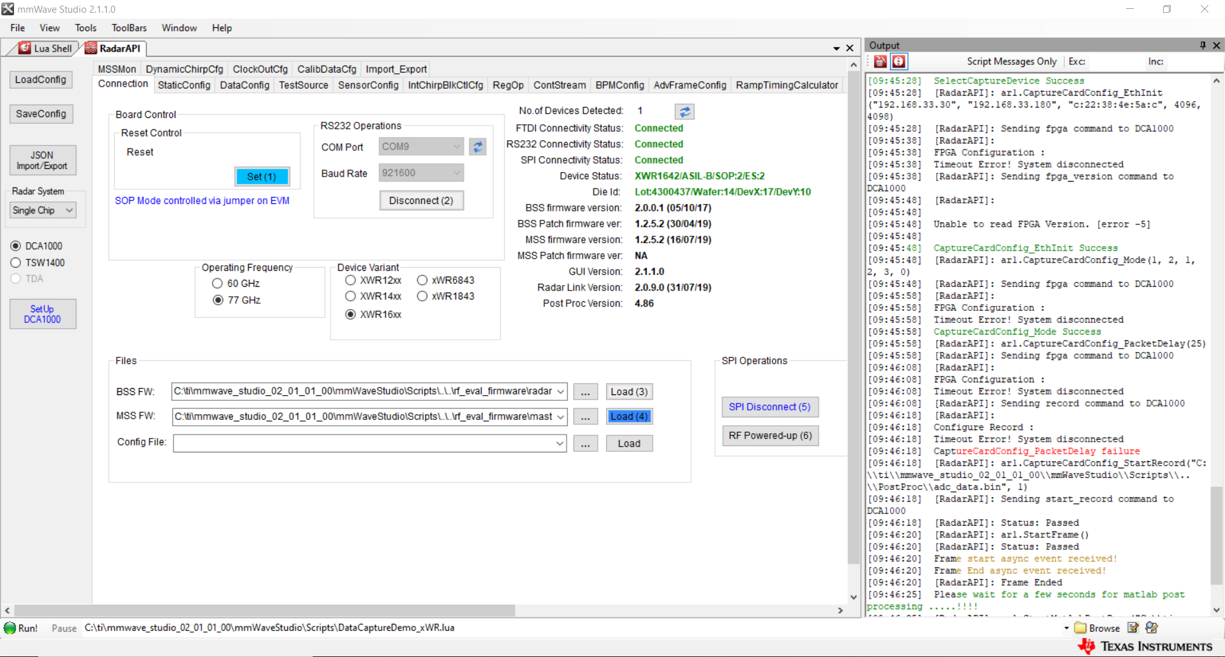This screenshot has height=657, width=1225.
Task: Switch to the RampTimingCalculator tab
Action: point(787,85)
